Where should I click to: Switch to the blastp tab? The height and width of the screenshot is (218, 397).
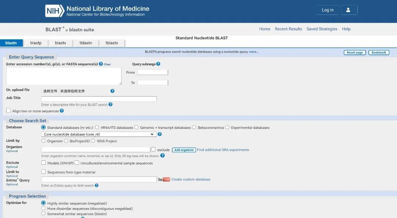36,43
